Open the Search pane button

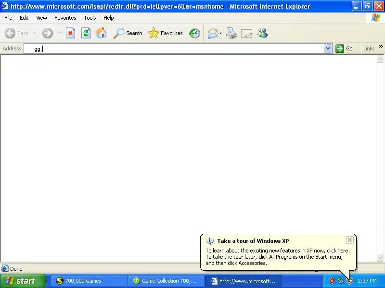pyautogui.click(x=128, y=33)
